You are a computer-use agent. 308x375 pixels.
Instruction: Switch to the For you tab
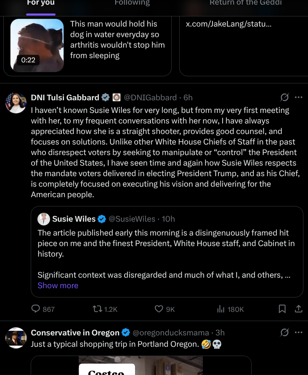click(41, 3)
